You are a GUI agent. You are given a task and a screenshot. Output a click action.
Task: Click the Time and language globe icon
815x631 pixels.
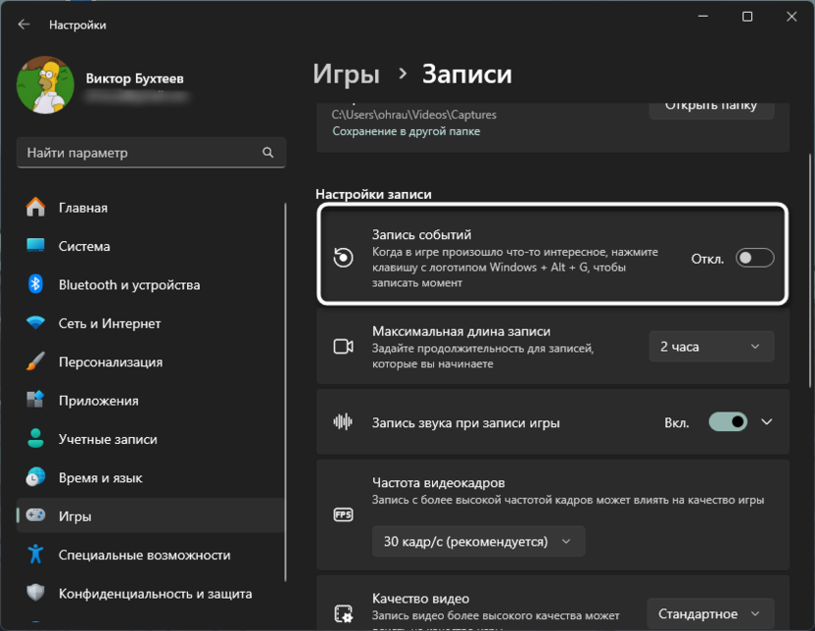pyautogui.click(x=36, y=478)
